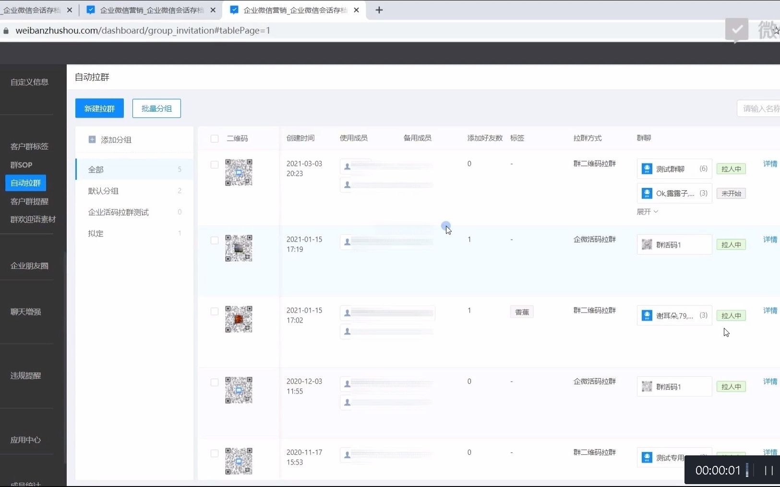Click the 群活码1 icon in 2020-12-03 row
780x487 pixels.
tap(647, 386)
